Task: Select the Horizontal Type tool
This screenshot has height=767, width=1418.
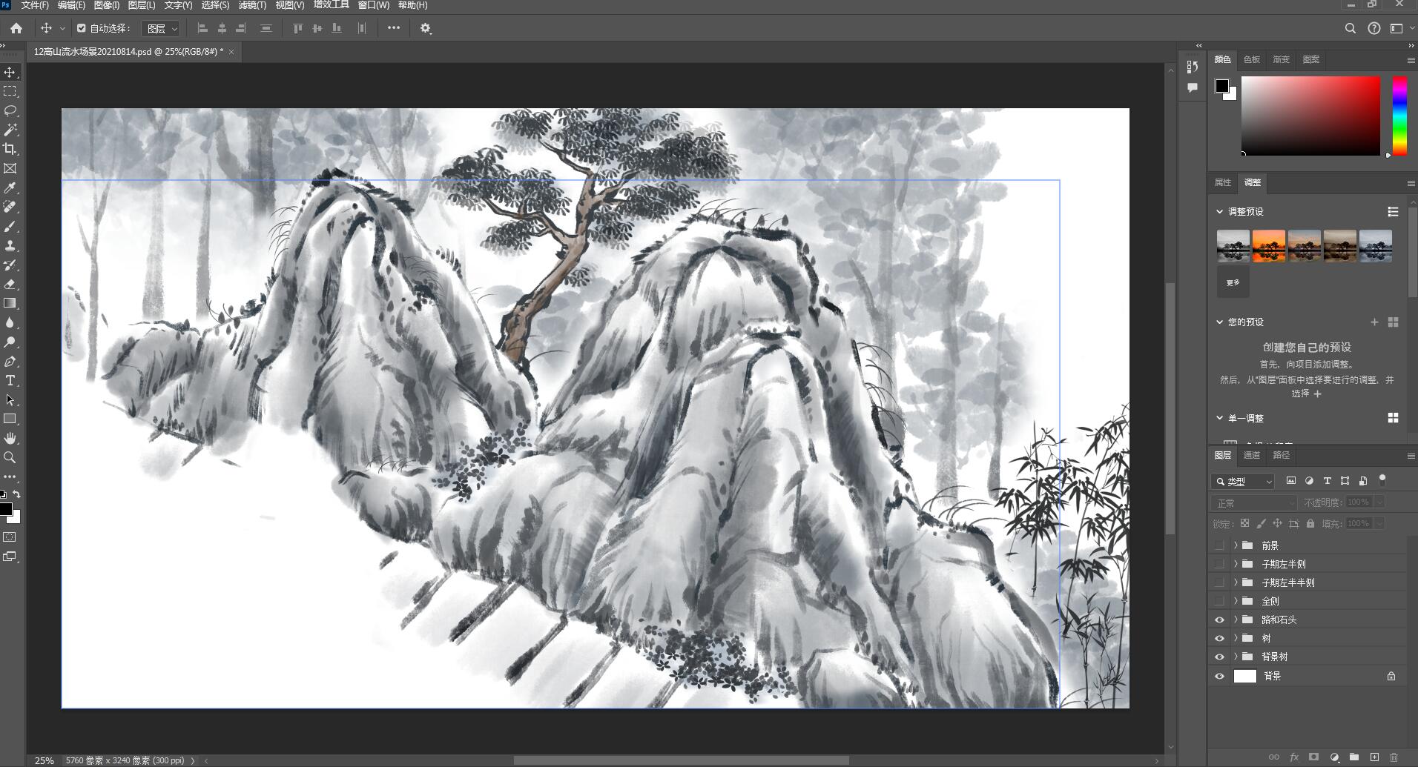Action: point(10,380)
